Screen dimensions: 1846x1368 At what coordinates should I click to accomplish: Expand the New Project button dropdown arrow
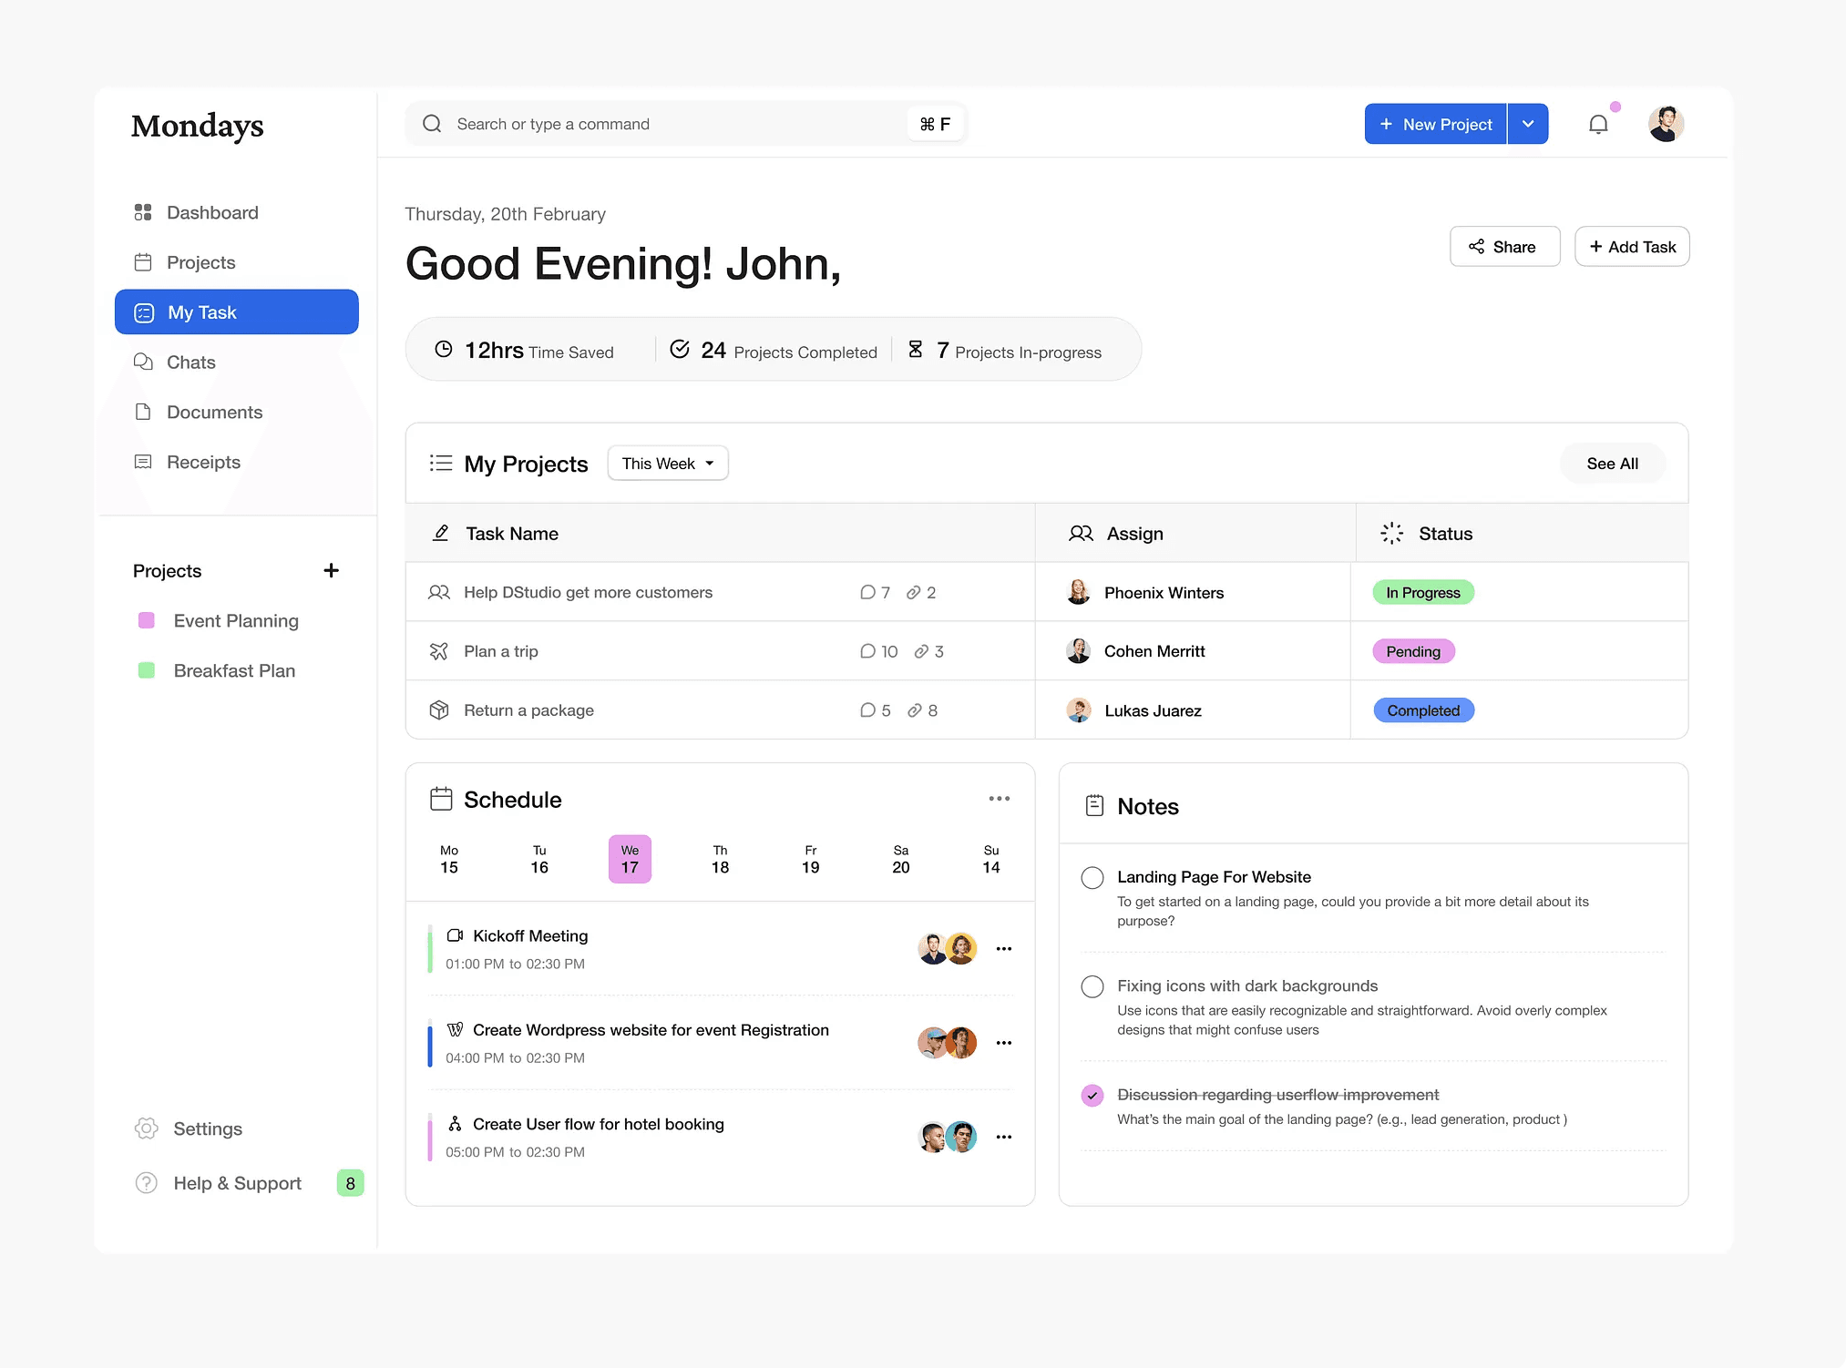pyautogui.click(x=1528, y=123)
